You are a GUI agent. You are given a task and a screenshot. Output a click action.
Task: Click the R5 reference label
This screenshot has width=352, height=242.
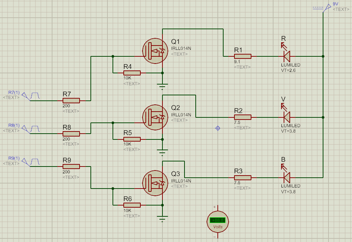[x=127, y=133]
